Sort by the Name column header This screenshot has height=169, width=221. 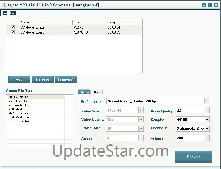46,22
